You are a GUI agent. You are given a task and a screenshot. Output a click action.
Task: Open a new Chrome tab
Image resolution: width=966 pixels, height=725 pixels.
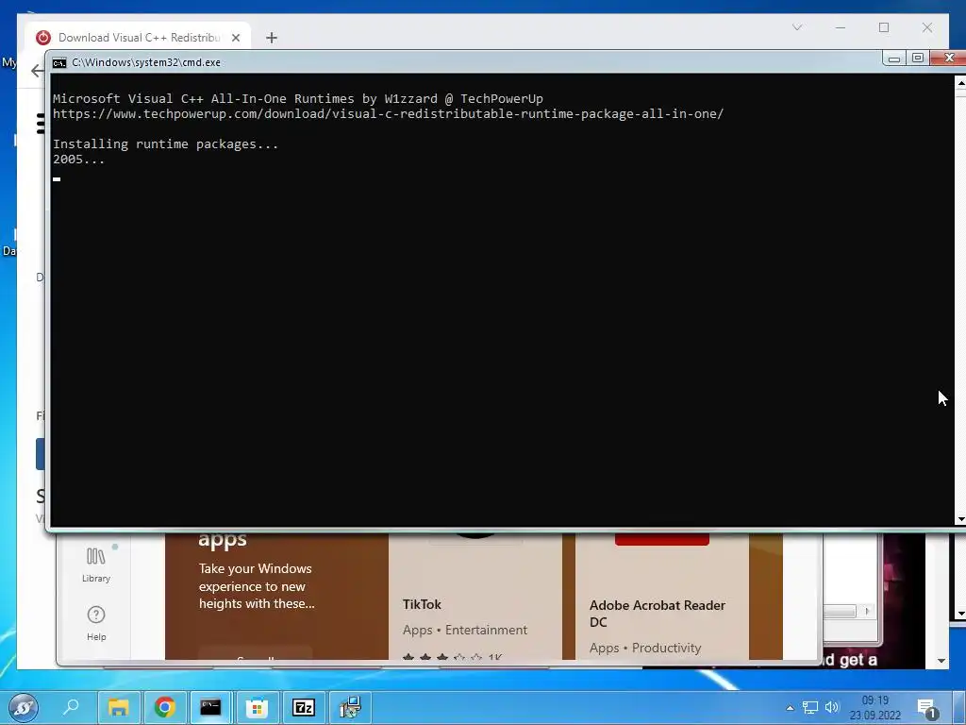pos(271,38)
